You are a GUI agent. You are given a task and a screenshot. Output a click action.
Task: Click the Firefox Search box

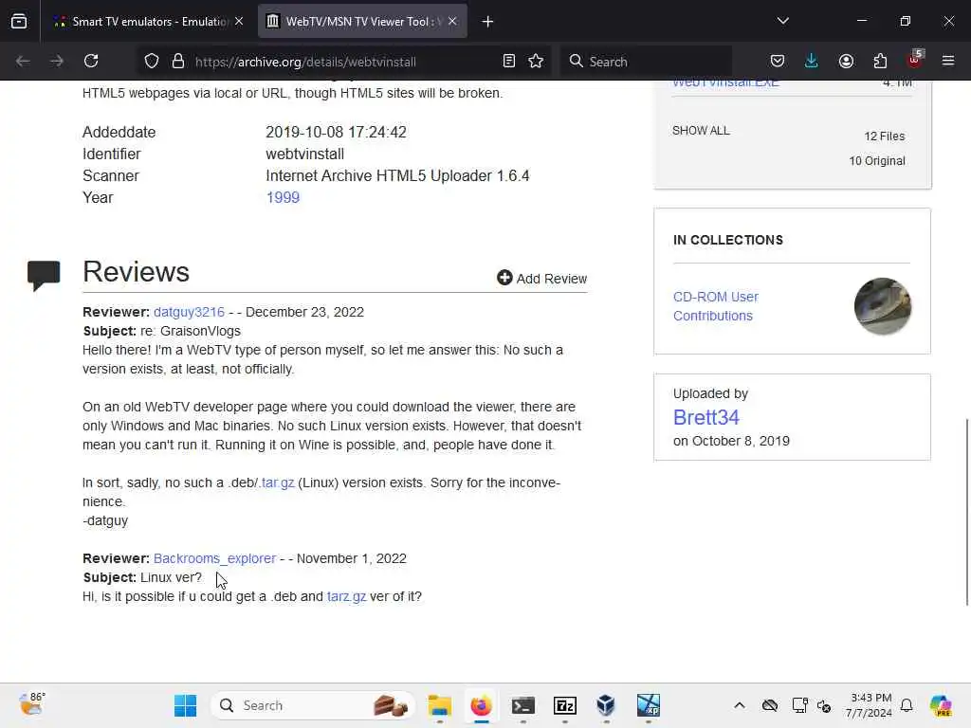(646, 62)
